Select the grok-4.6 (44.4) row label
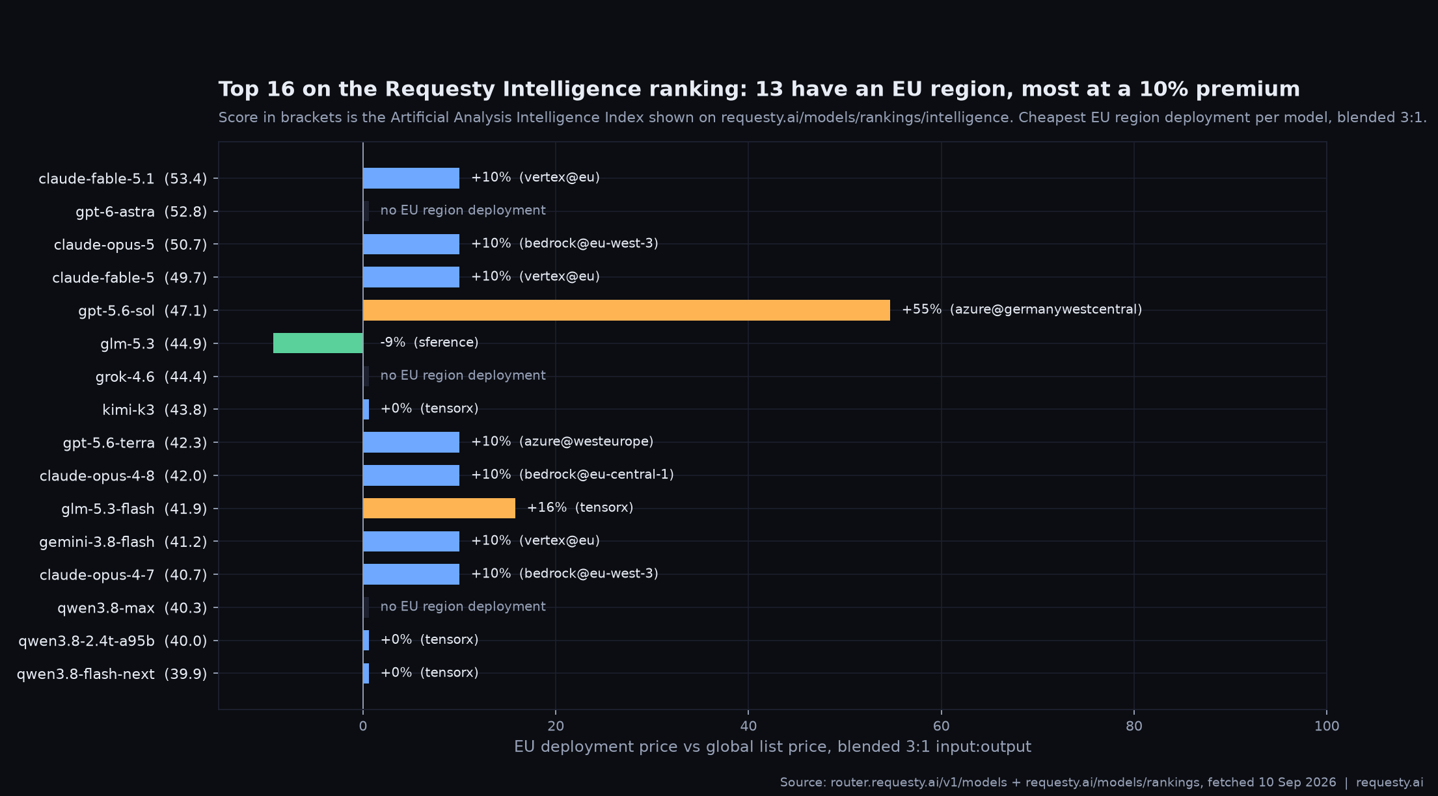Image resolution: width=1438 pixels, height=796 pixels. pyautogui.click(x=151, y=377)
